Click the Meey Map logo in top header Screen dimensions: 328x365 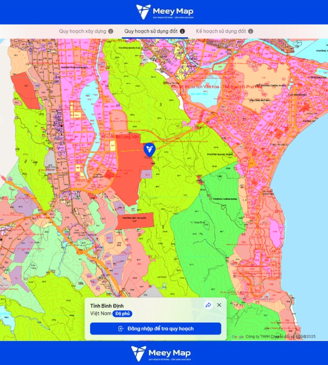click(164, 12)
